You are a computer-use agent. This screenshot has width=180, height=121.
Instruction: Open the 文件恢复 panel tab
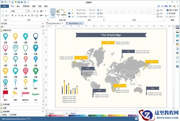[13, 115]
